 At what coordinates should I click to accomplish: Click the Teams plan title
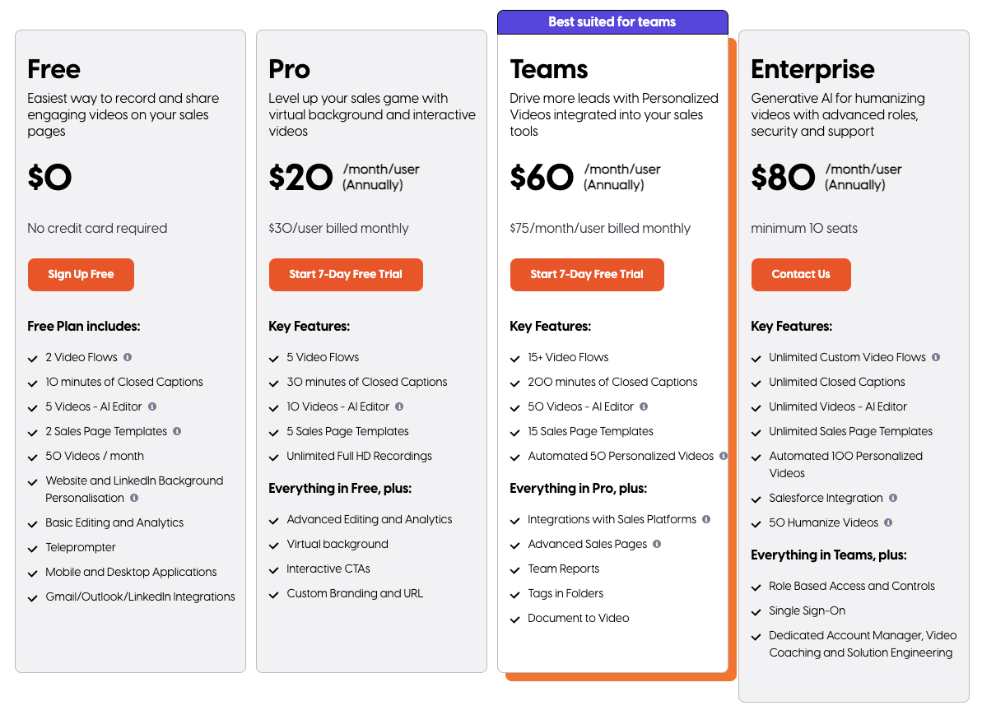[x=548, y=69]
